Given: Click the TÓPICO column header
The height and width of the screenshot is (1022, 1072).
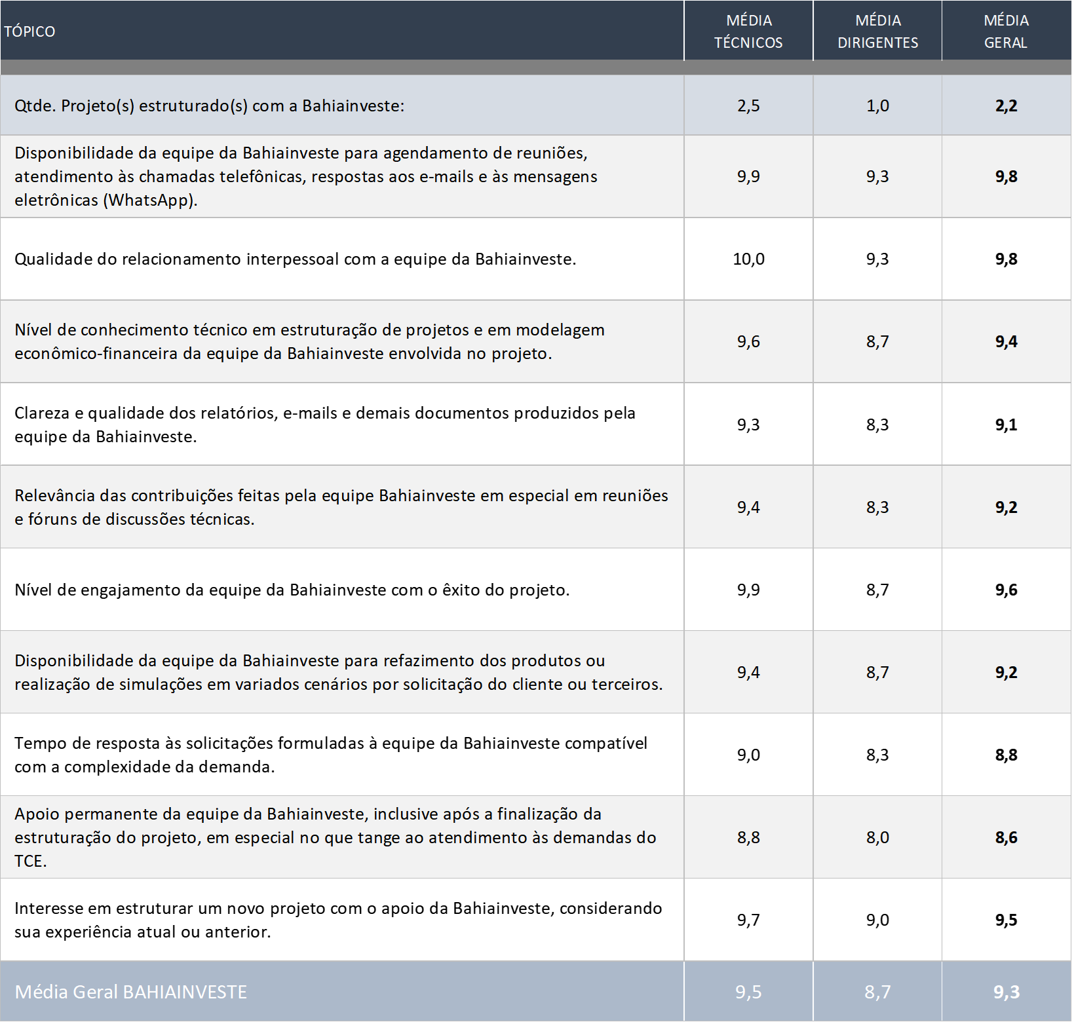Looking at the screenshot, I should 30,31.
